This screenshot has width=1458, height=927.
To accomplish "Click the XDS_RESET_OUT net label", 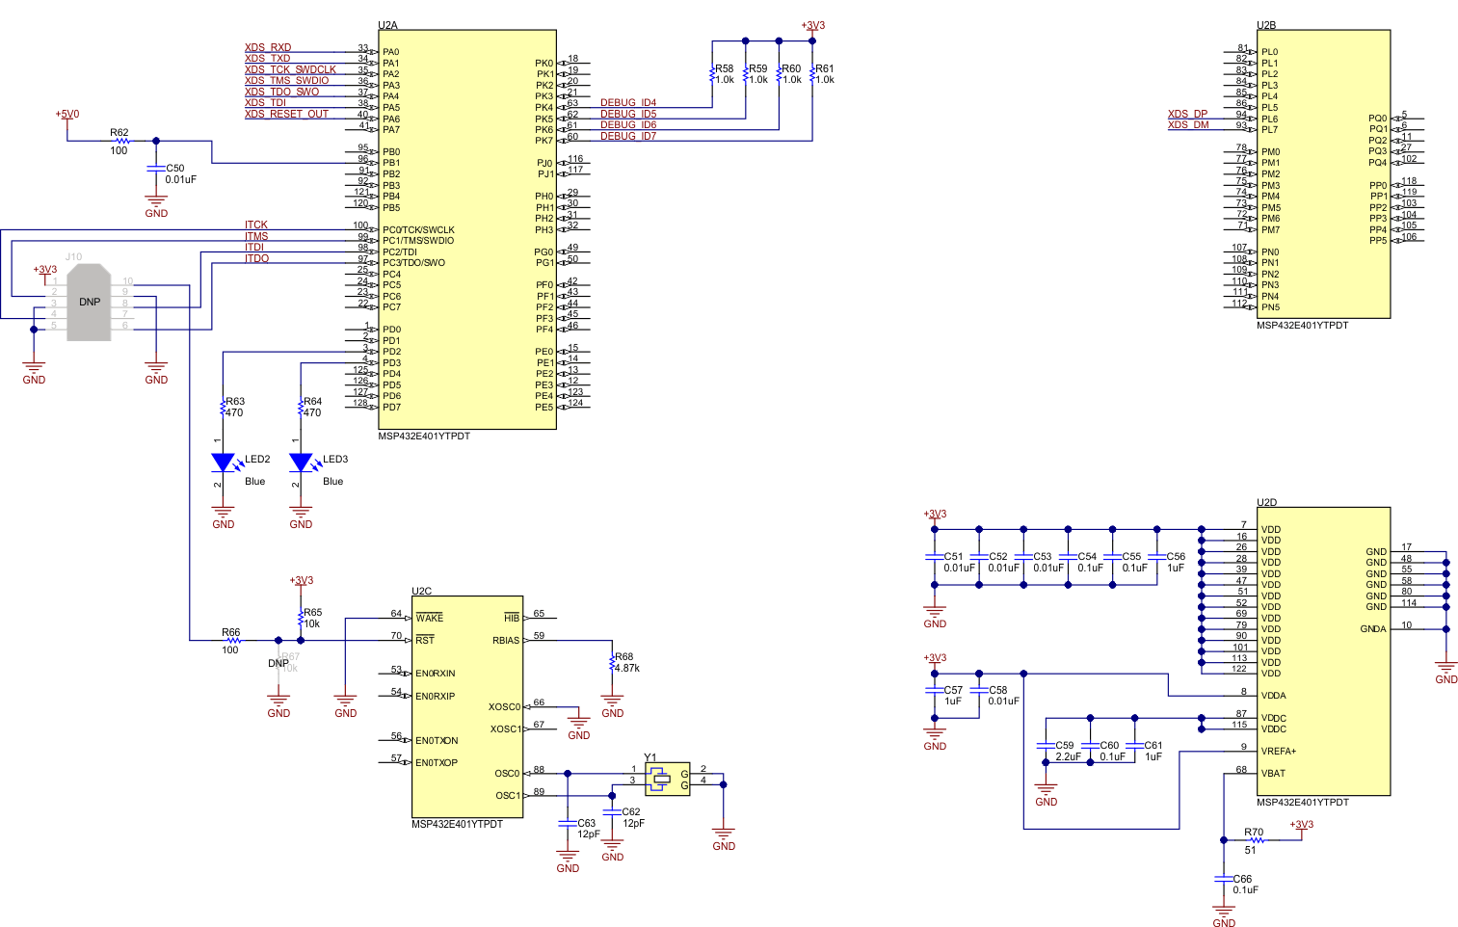I will pyautogui.click(x=286, y=114).
